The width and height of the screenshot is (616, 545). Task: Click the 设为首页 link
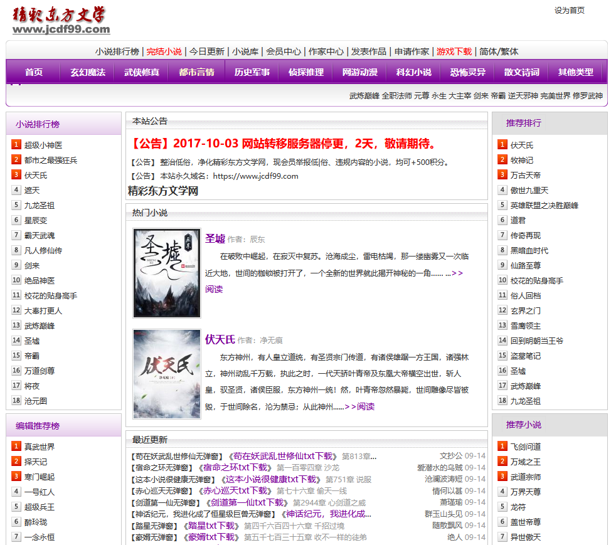569,11
